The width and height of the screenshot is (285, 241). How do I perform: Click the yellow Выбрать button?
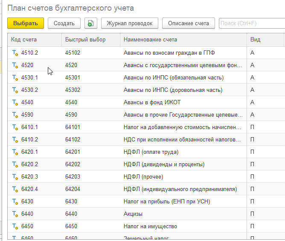(x=26, y=24)
